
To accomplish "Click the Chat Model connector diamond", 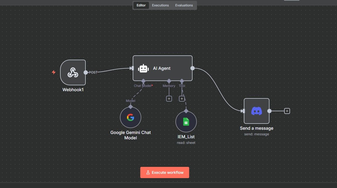I will click(x=143, y=81).
